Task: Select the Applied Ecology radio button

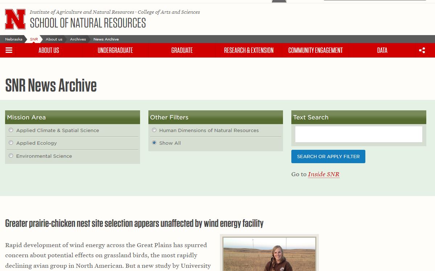Action: click(x=11, y=143)
